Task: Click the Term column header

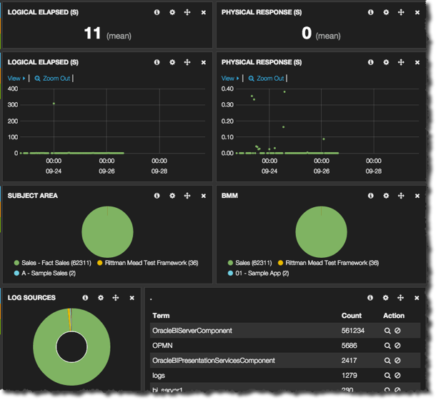Action: click(x=161, y=316)
